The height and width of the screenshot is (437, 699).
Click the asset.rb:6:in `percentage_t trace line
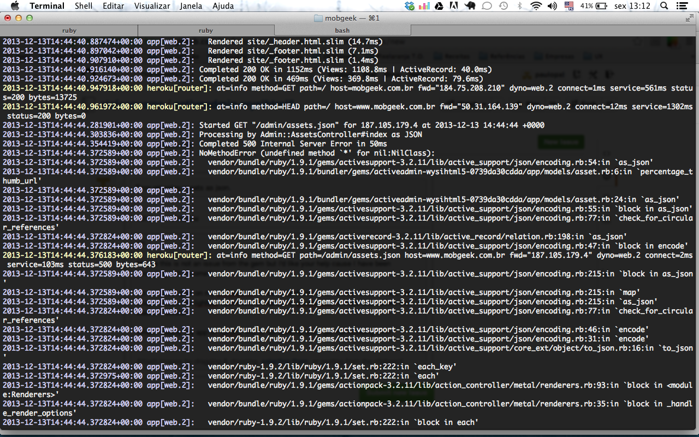pos(347,176)
